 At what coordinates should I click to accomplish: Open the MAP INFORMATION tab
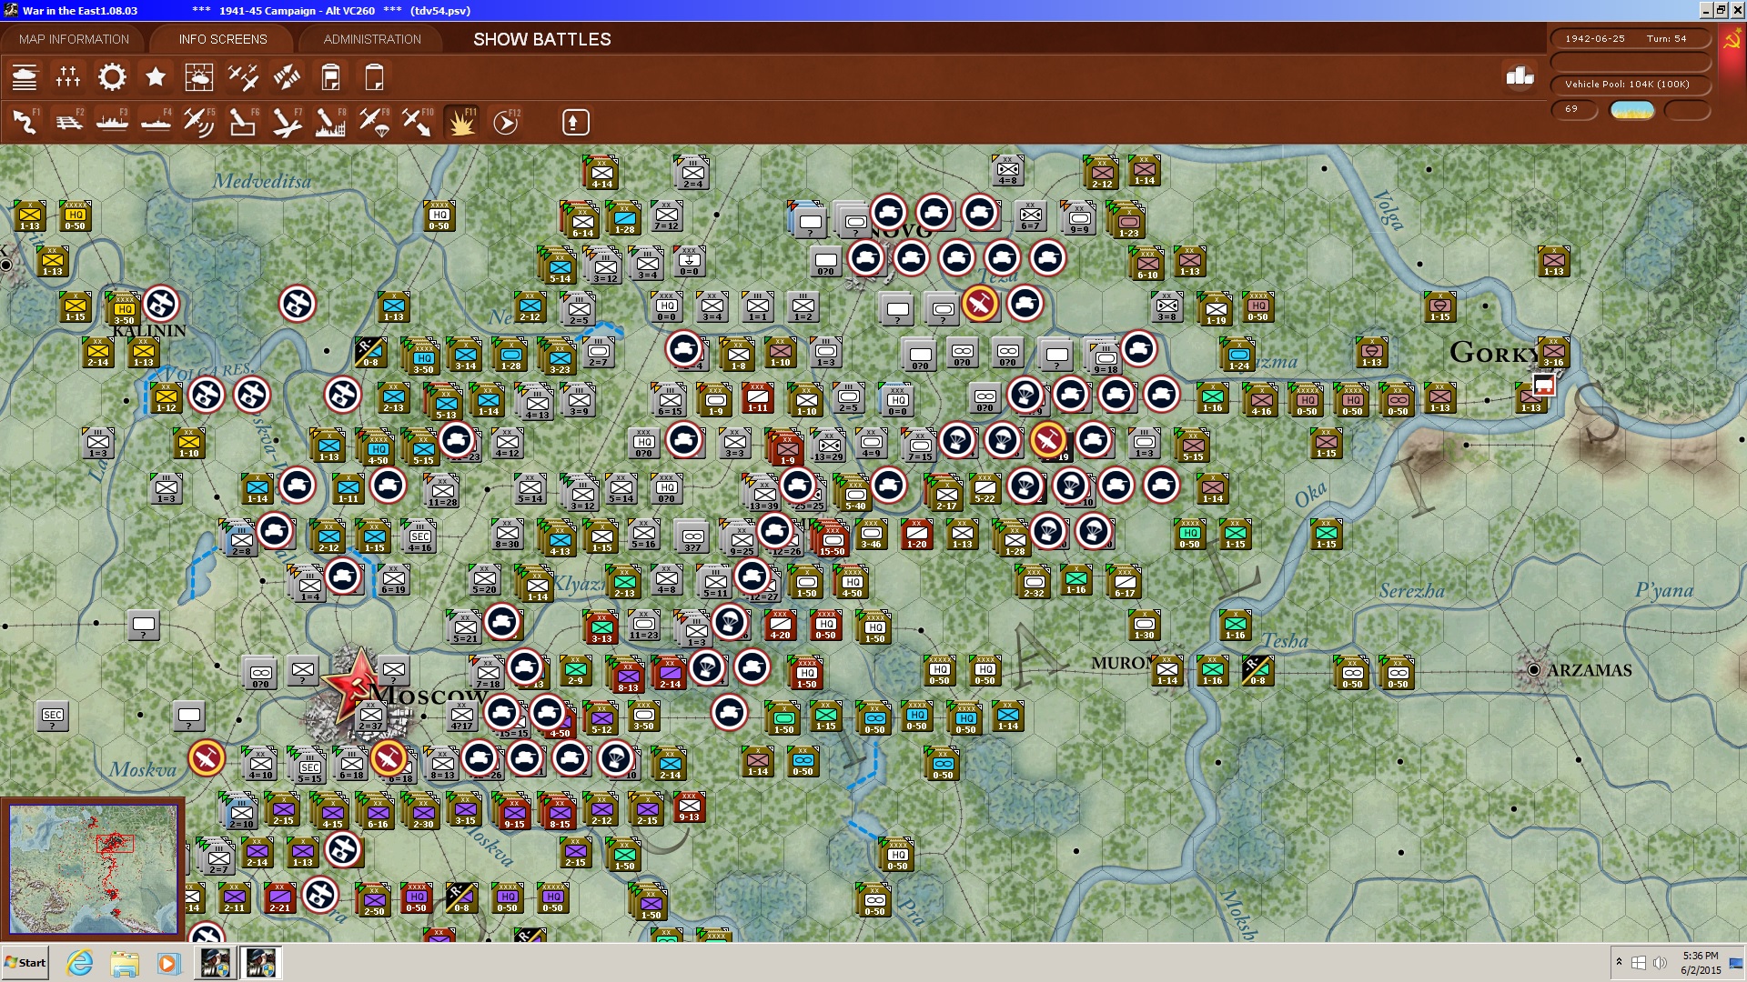(x=74, y=39)
